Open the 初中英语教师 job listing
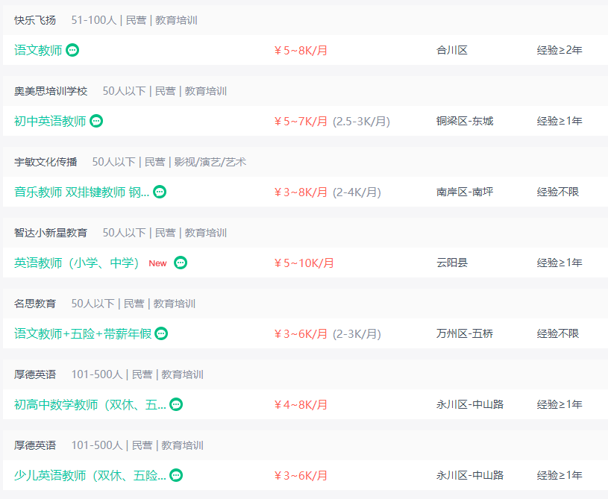The height and width of the screenshot is (499, 608). point(50,121)
